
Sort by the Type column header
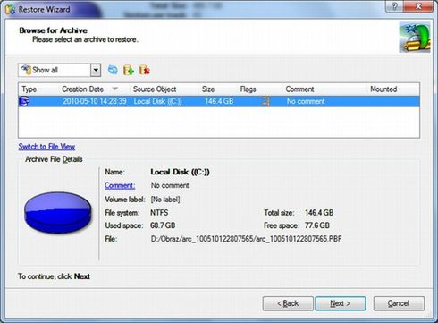pos(29,89)
